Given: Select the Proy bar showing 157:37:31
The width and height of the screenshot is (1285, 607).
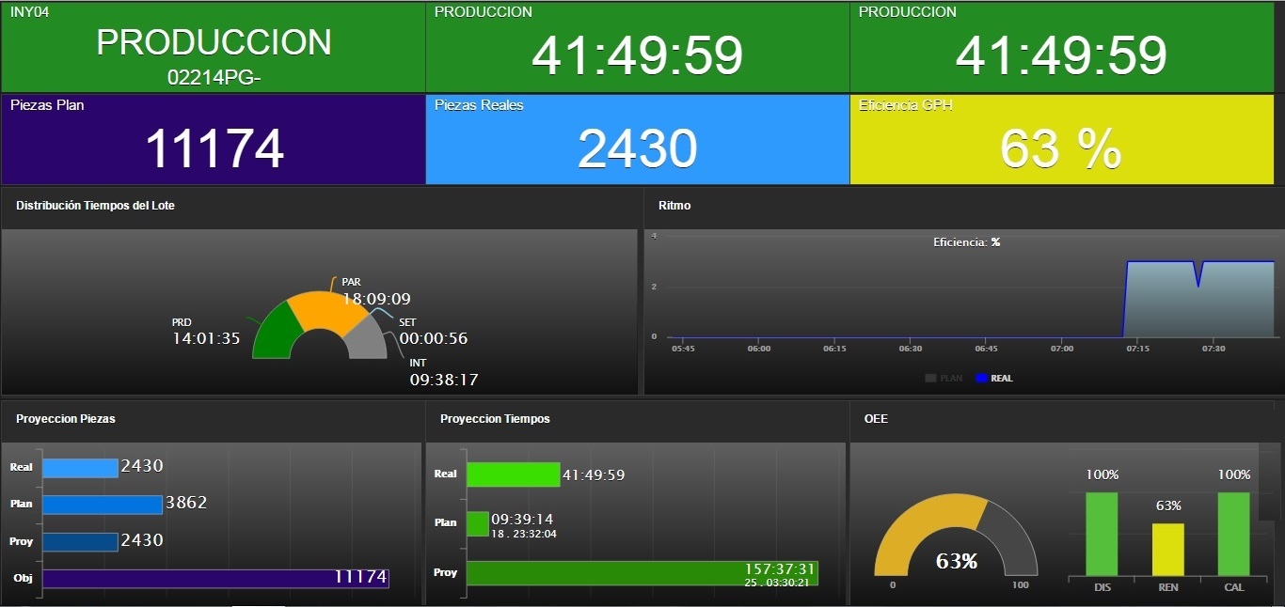Looking at the screenshot, I should (x=642, y=573).
